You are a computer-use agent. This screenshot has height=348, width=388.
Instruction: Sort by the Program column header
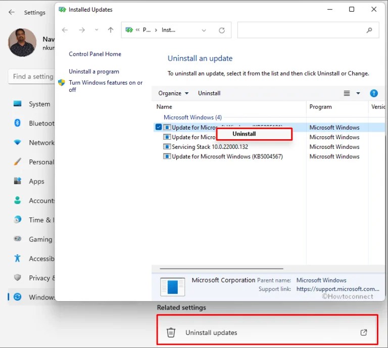click(320, 107)
